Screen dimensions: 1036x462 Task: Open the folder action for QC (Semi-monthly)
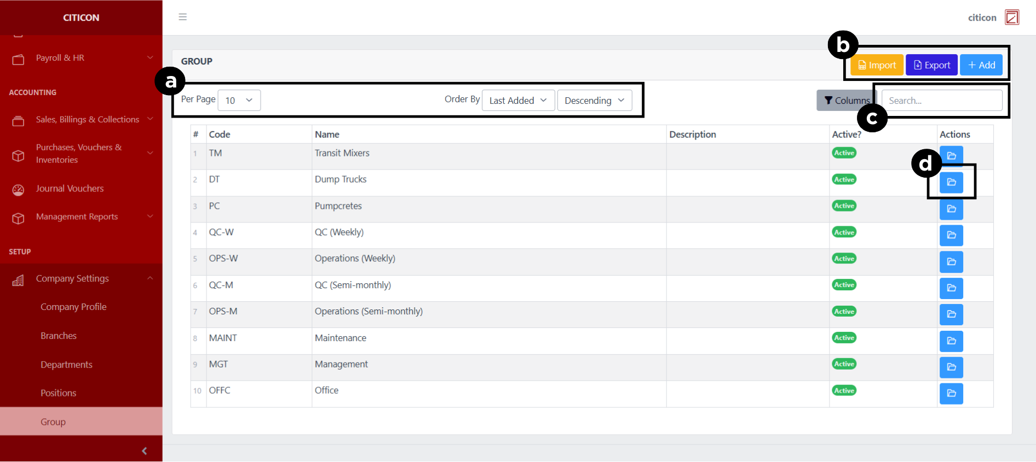click(x=951, y=288)
